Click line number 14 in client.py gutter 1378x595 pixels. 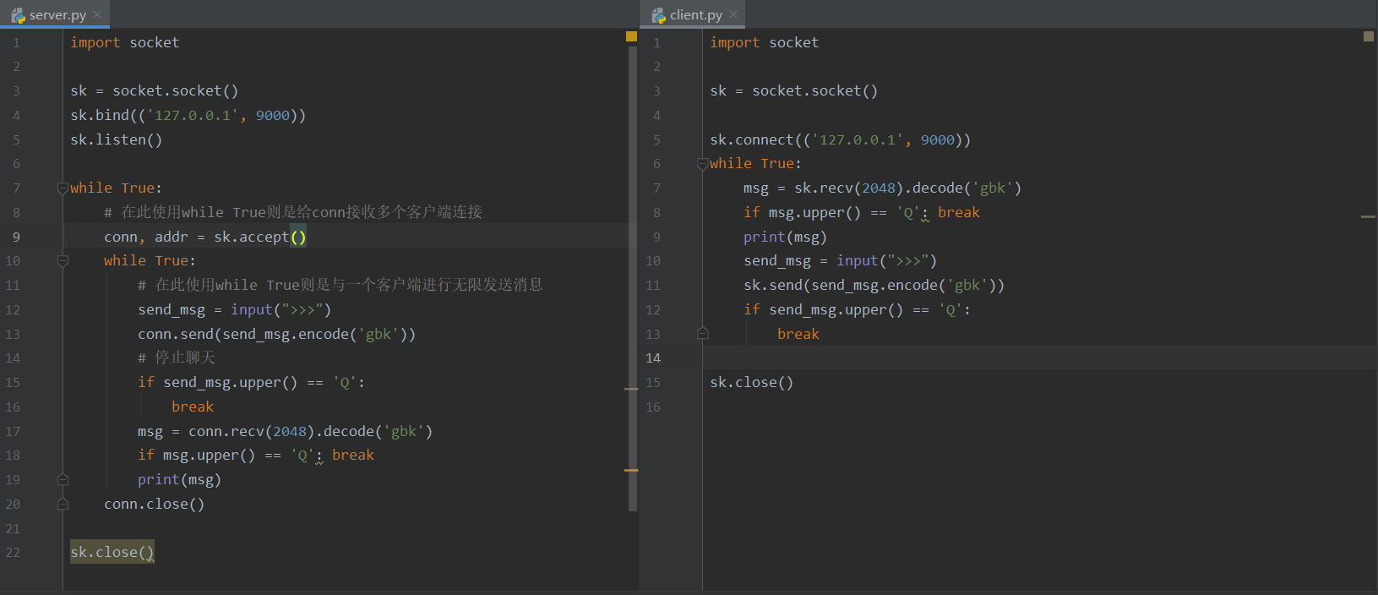pyautogui.click(x=653, y=358)
